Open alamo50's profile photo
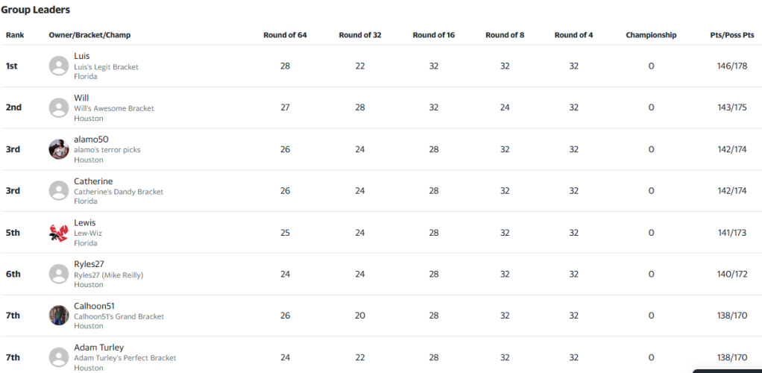The image size is (762, 373). 59,149
